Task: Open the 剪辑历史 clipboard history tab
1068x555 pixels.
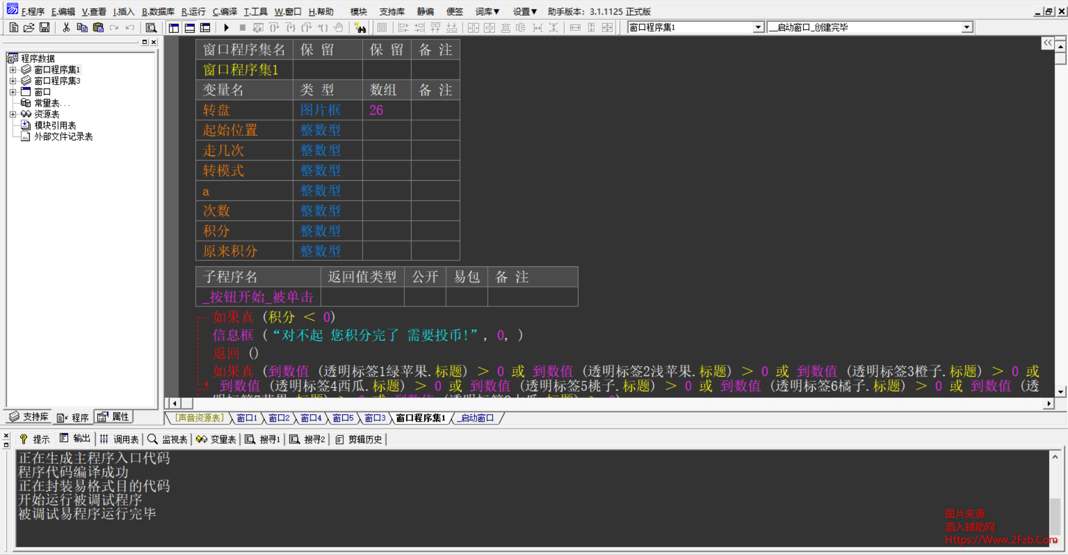Action: click(359, 439)
